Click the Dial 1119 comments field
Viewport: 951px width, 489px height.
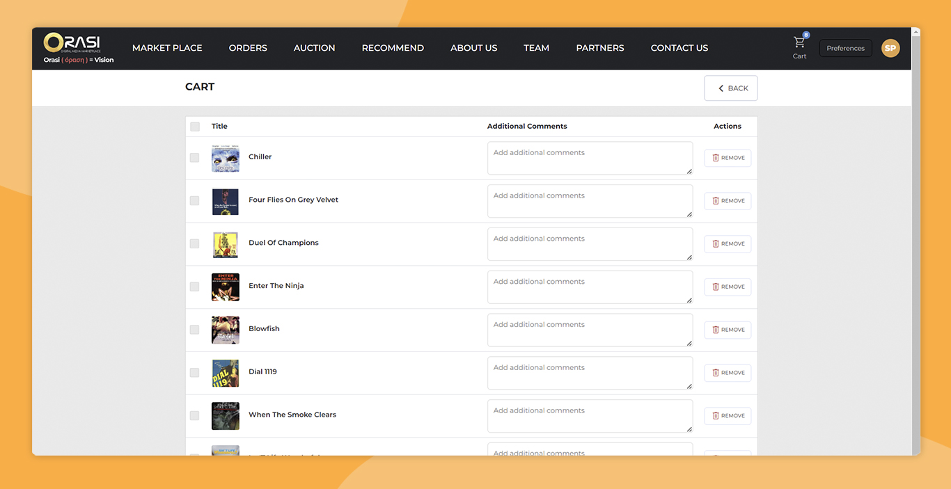coord(590,374)
